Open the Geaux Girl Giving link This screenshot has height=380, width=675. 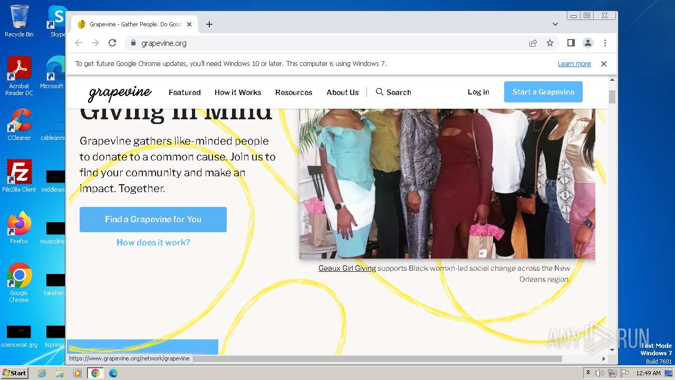click(347, 268)
